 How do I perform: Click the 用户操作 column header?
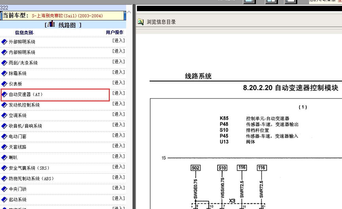[115, 32]
